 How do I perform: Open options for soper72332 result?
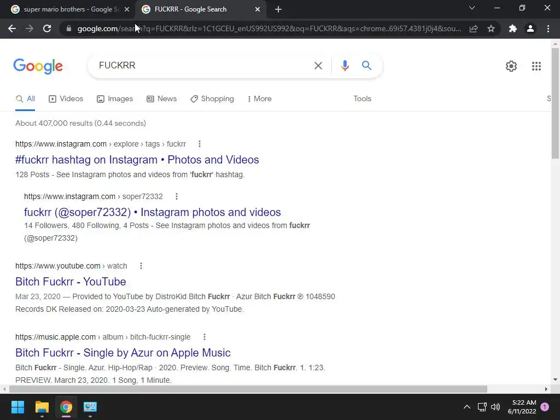pyautogui.click(x=177, y=196)
